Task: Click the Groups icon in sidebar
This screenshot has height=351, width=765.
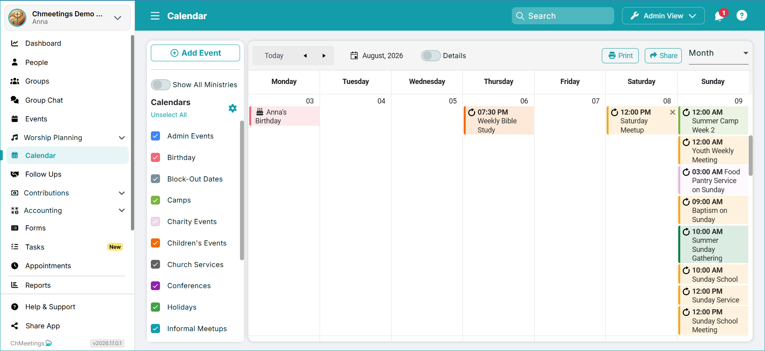Action: (x=15, y=81)
